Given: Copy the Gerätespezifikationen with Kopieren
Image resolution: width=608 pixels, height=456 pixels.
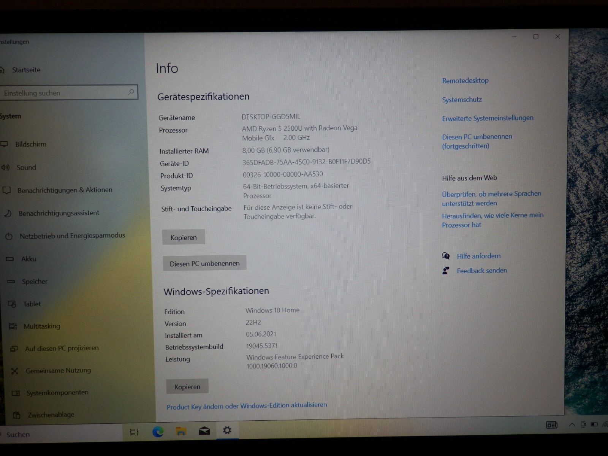Looking at the screenshot, I should (184, 237).
